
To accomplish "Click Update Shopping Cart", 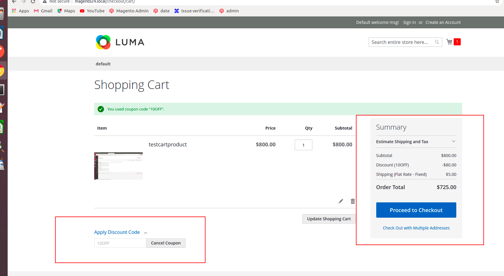I will pyautogui.click(x=329, y=219).
